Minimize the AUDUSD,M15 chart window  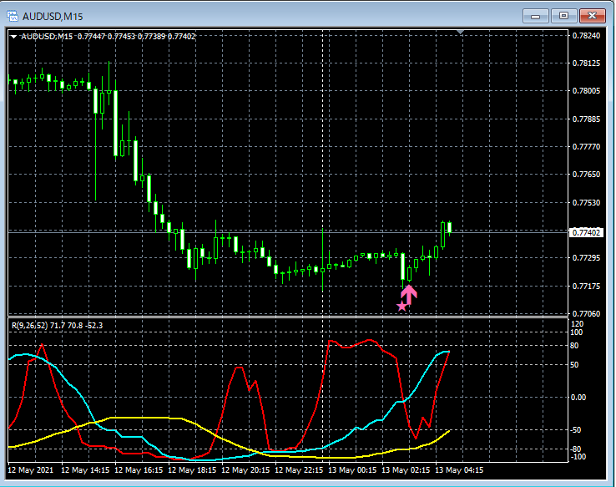pyautogui.click(x=536, y=16)
